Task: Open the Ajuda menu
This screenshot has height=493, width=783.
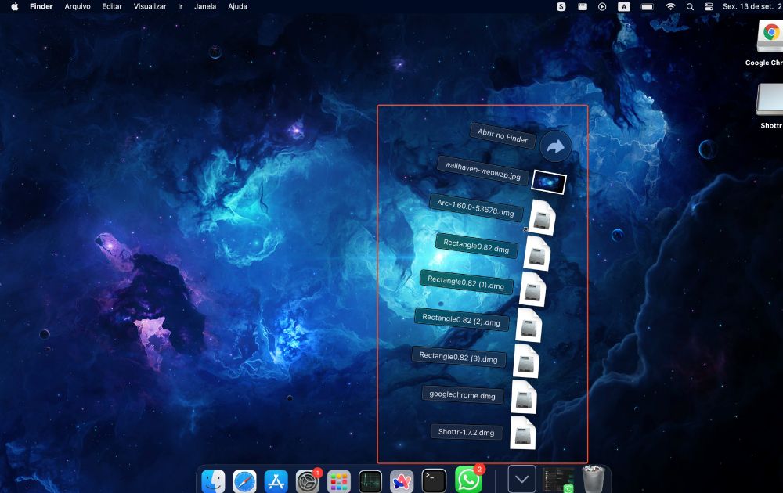Action: click(x=238, y=6)
